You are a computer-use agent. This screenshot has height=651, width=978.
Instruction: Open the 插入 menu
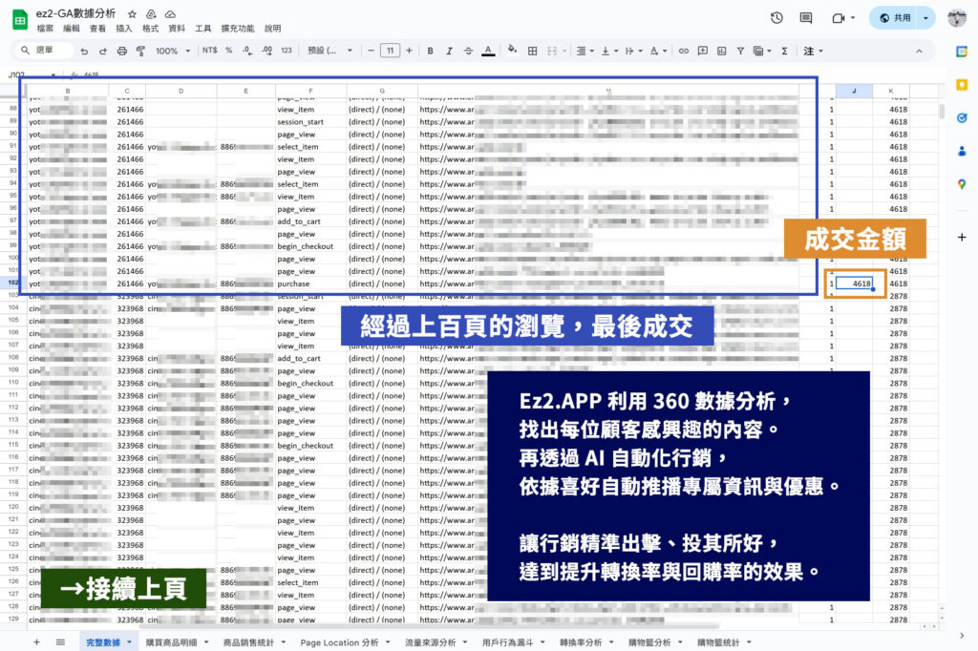(124, 29)
